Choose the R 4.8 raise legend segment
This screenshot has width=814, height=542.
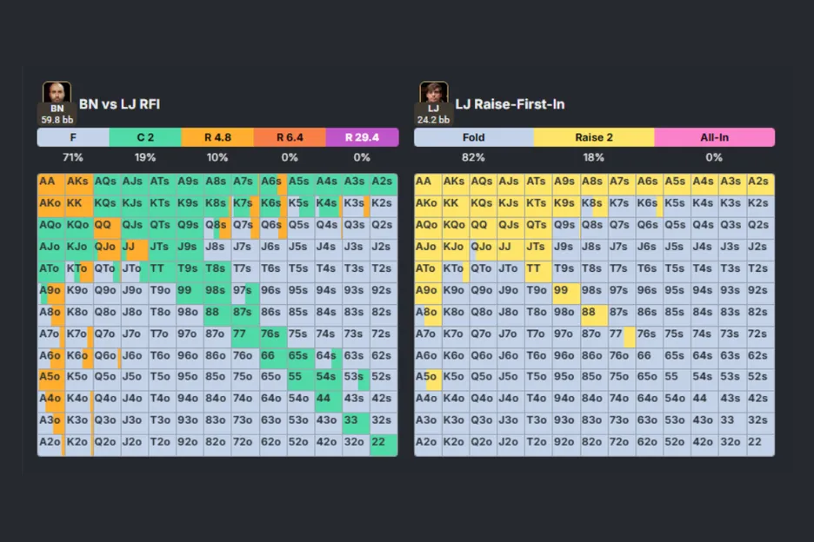pos(217,137)
